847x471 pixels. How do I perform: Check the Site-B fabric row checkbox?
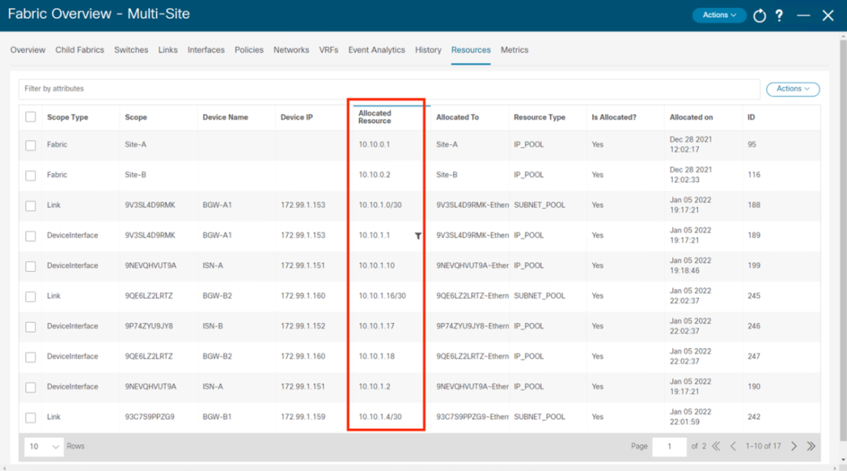pyautogui.click(x=31, y=176)
